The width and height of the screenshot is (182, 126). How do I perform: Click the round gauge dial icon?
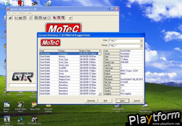point(49,18)
